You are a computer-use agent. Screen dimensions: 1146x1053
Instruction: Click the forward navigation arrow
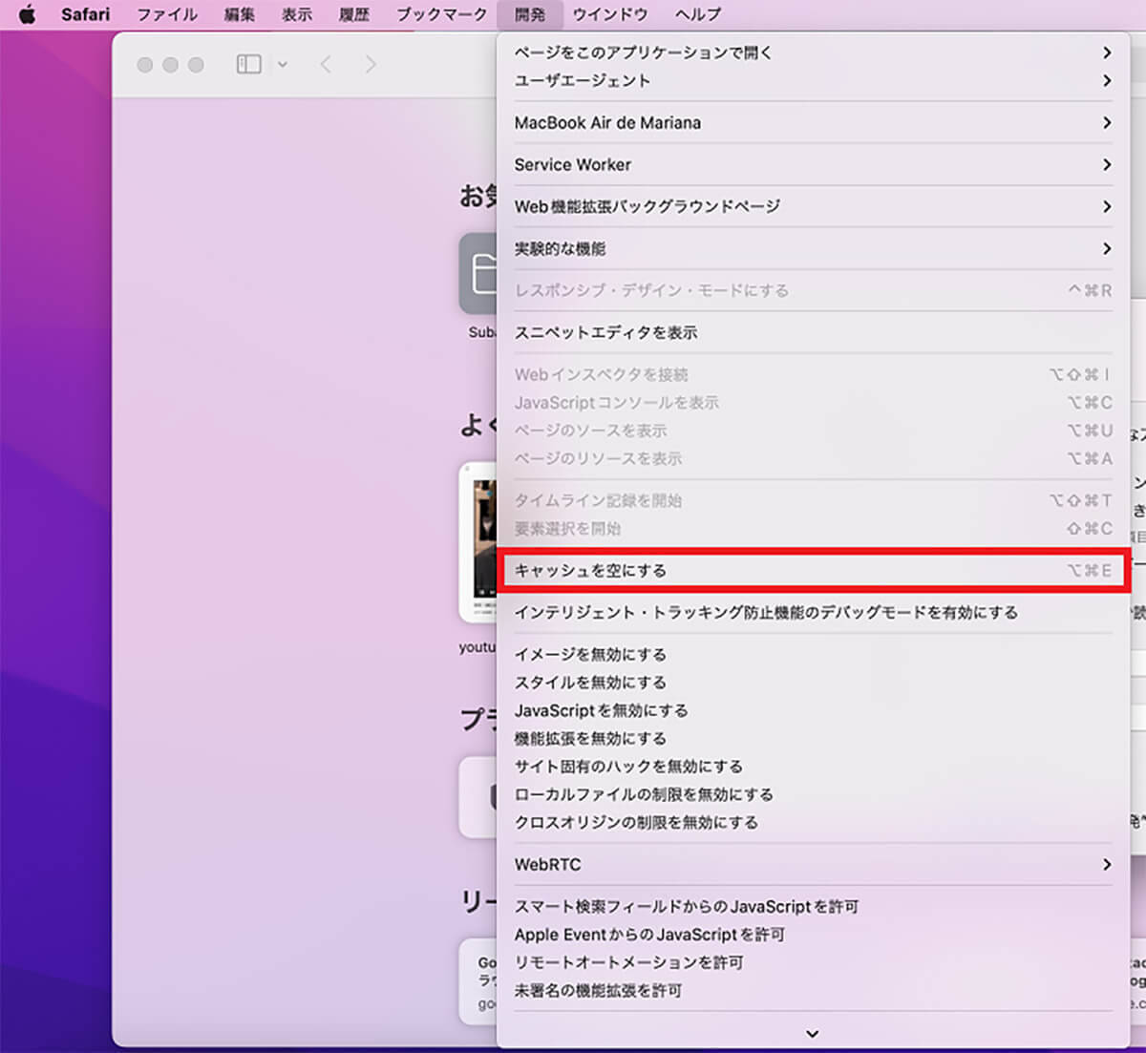point(371,64)
